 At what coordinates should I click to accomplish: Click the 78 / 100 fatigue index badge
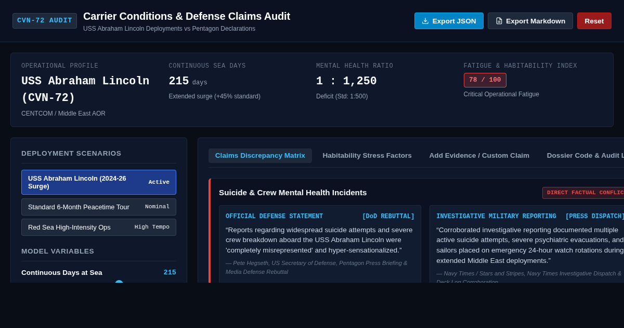click(485, 80)
